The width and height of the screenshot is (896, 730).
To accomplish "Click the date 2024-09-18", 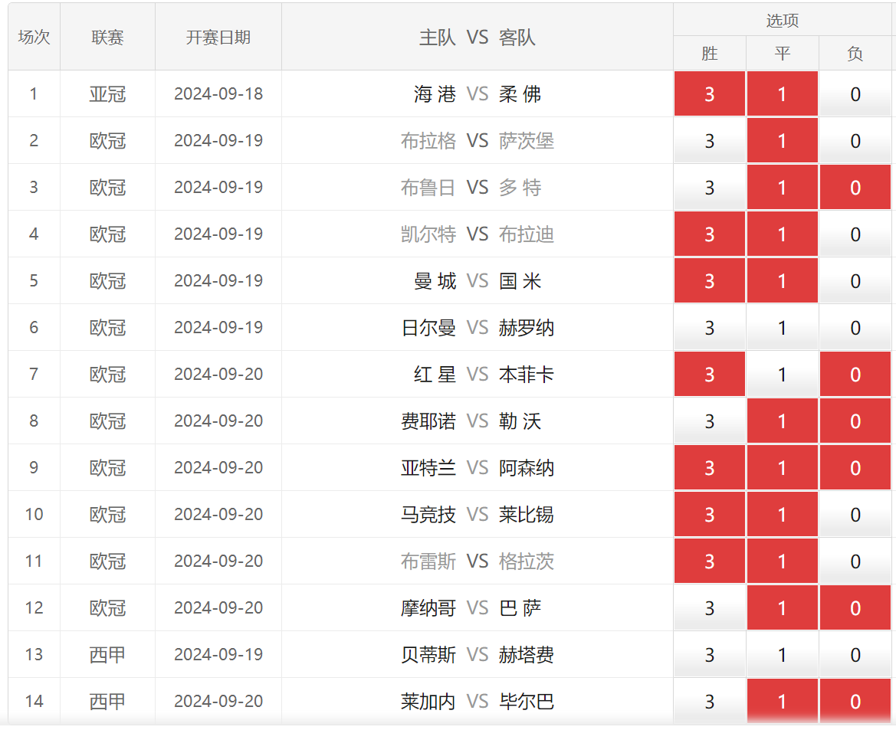I will pos(218,93).
